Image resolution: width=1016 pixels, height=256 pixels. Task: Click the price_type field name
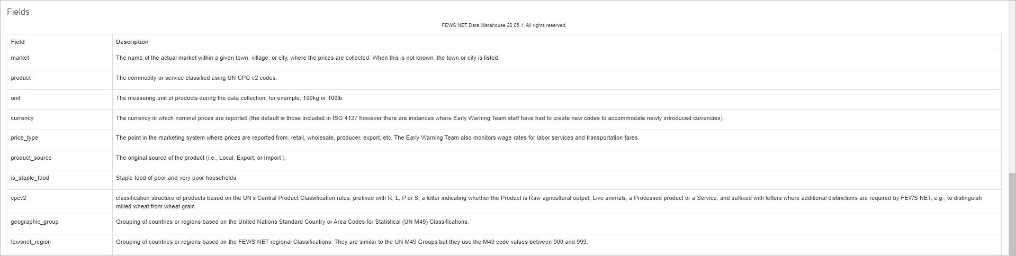(24, 138)
